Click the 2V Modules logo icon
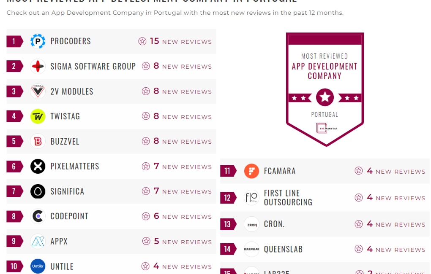This screenshot has height=274, width=431. pos(38,91)
